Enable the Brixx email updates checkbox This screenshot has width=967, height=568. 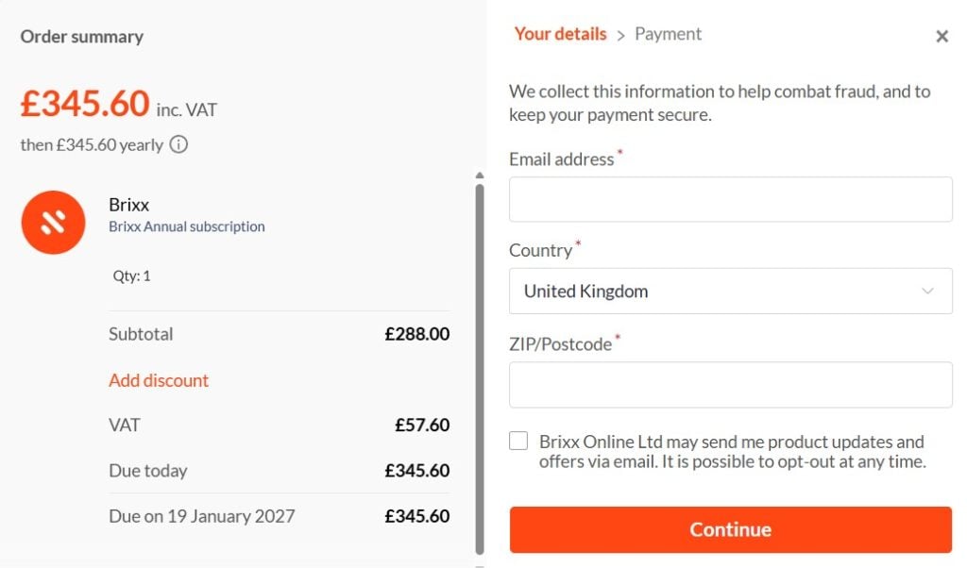[x=517, y=440]
